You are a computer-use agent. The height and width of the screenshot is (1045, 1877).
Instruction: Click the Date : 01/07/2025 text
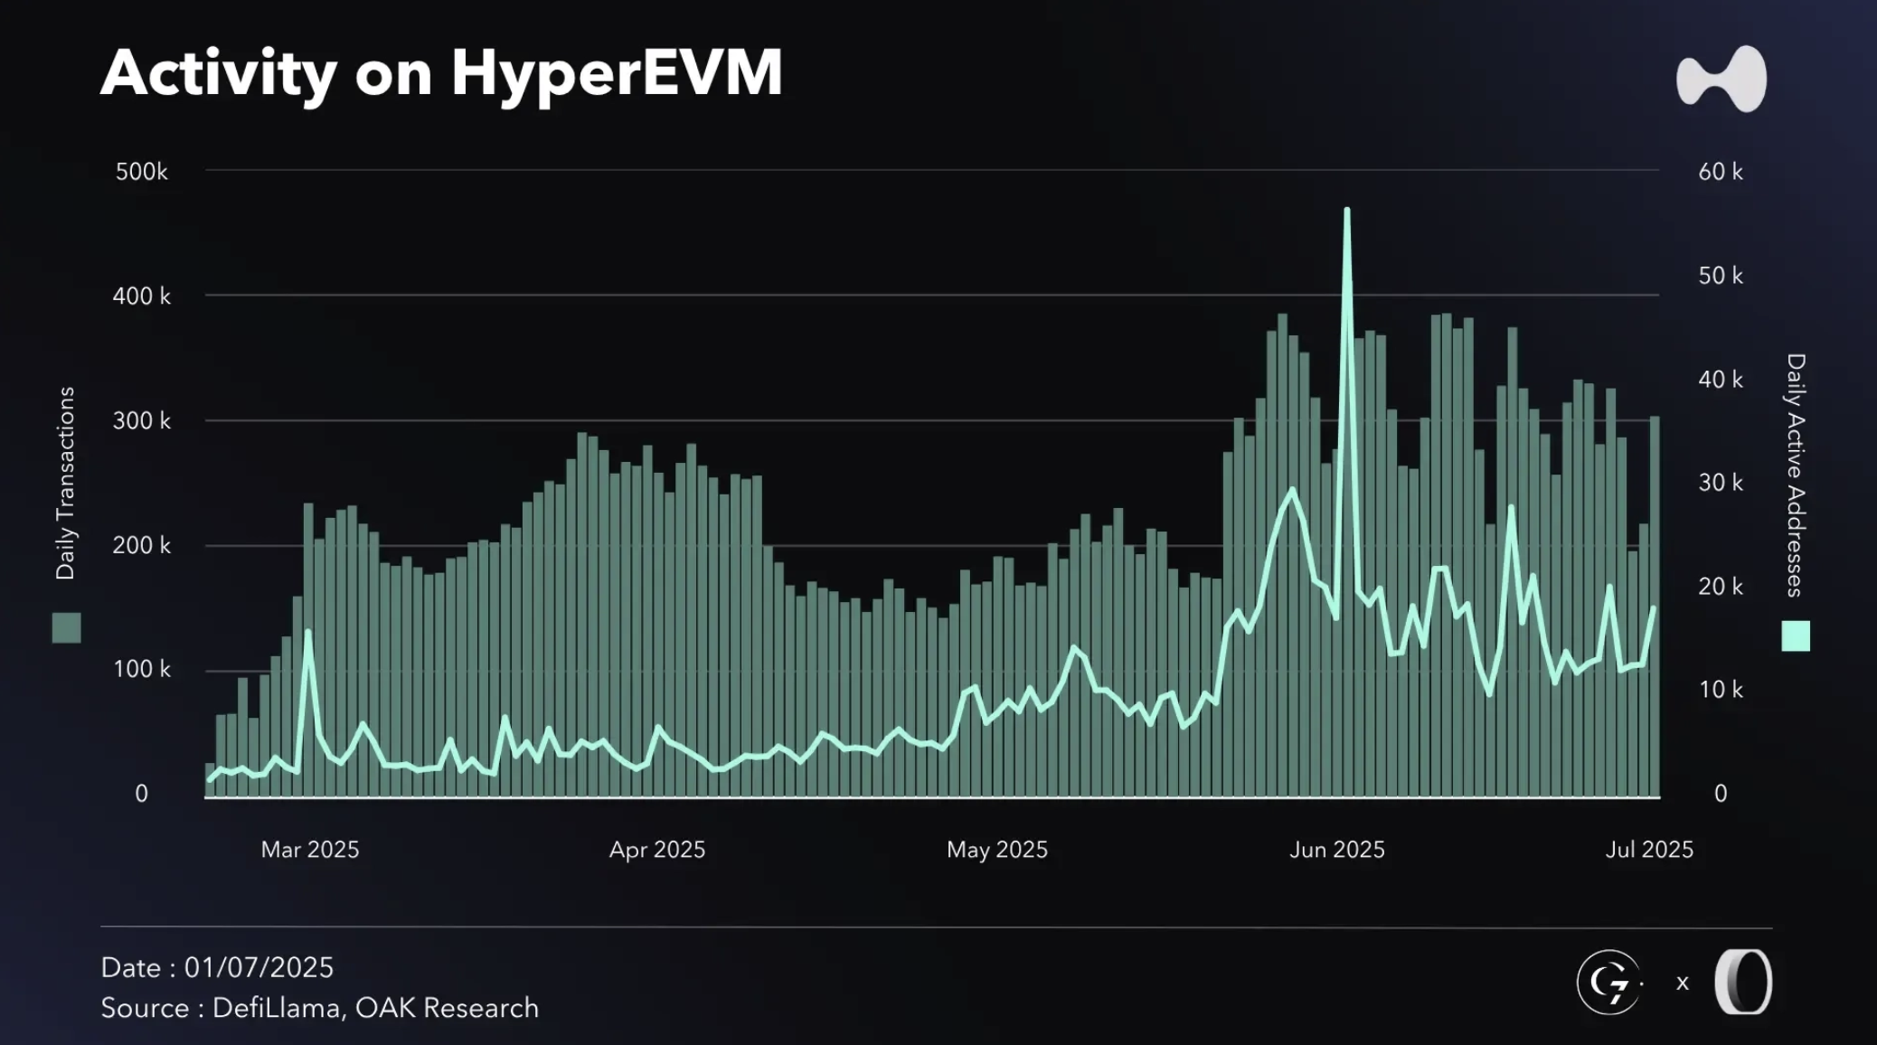tap(217, 967)
